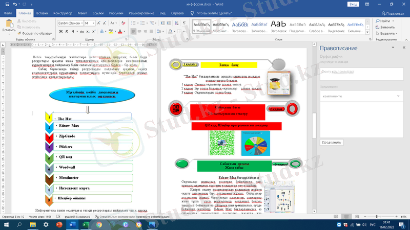Screen dimensions: 410x230
Task: Expand the suggestions dropdown in Правописание pane
Action: (x=398, y=96)
